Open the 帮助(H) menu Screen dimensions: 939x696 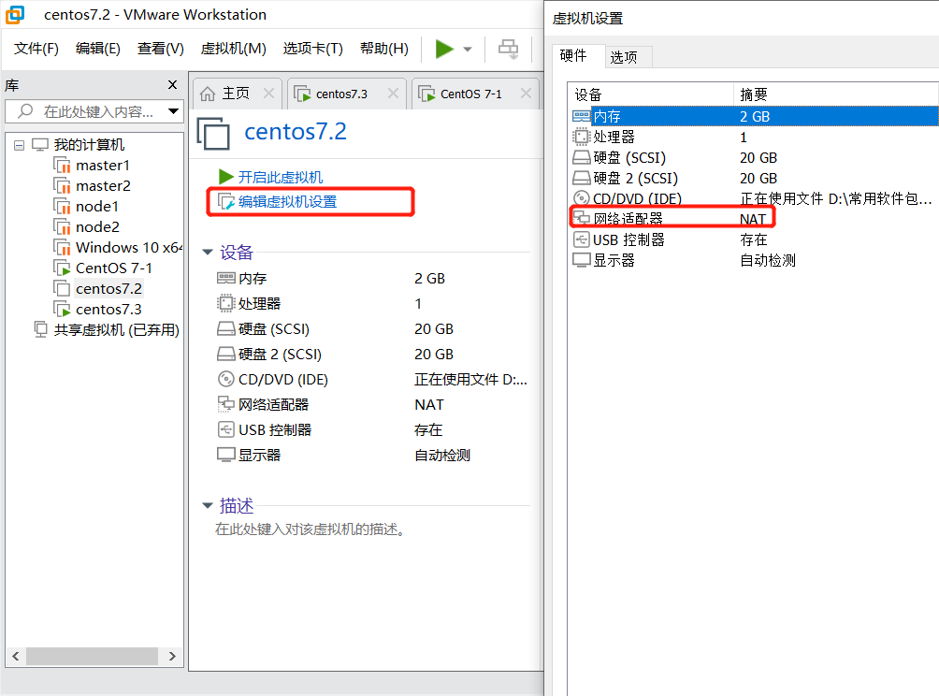pos(383,49)
